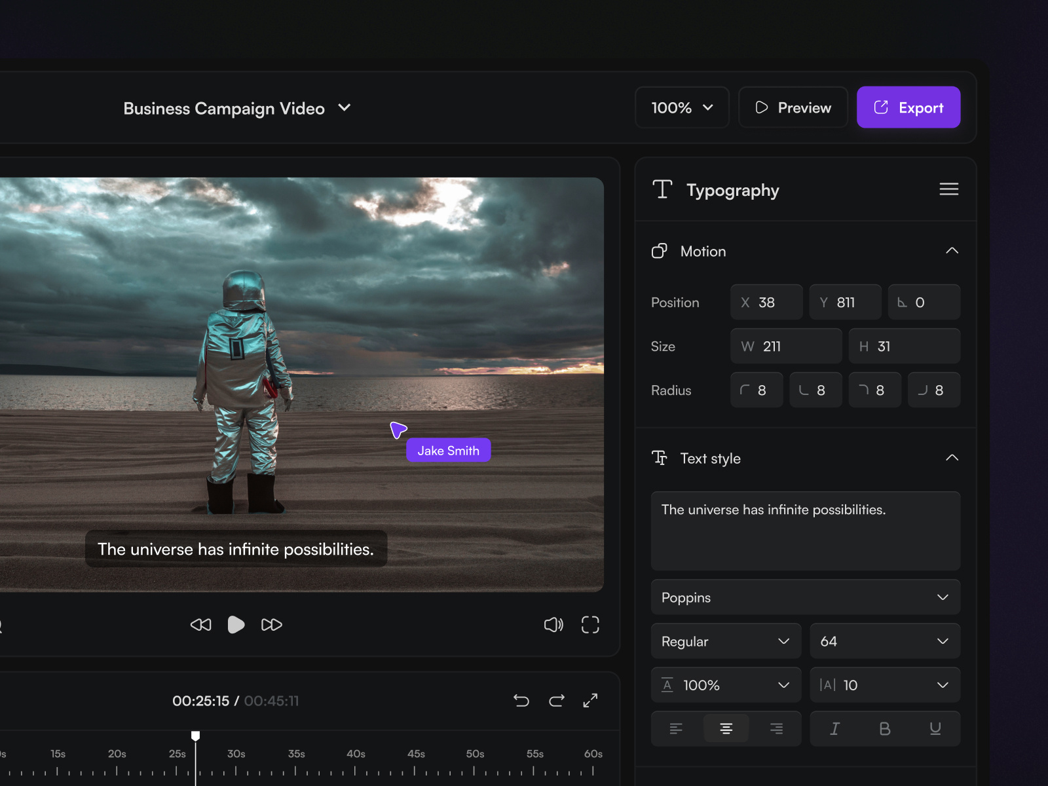Open the Business Campaign Video title menu
Screen dimensions: 1048x786
(345, 109)
